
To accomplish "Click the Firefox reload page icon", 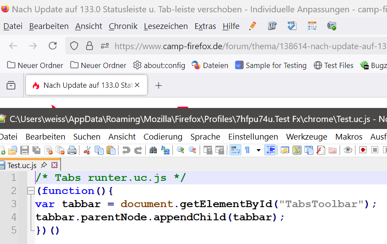I will [53, 46].
